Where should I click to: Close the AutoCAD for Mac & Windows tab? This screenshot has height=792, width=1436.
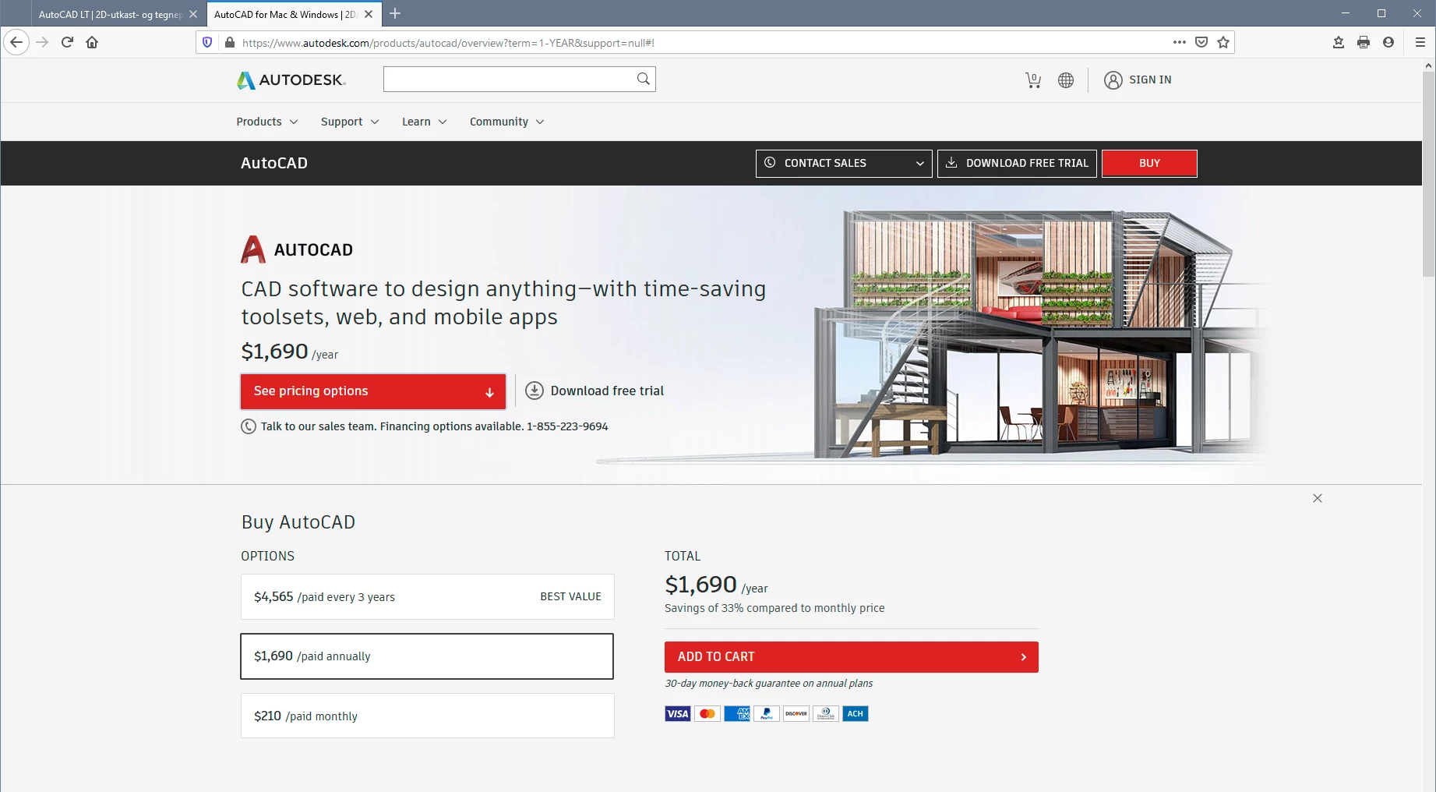point(369,14)
